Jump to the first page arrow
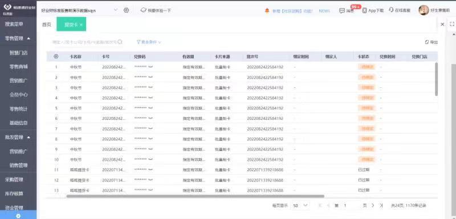The width and height of the screenshot is (456, 219). point(320,205)
